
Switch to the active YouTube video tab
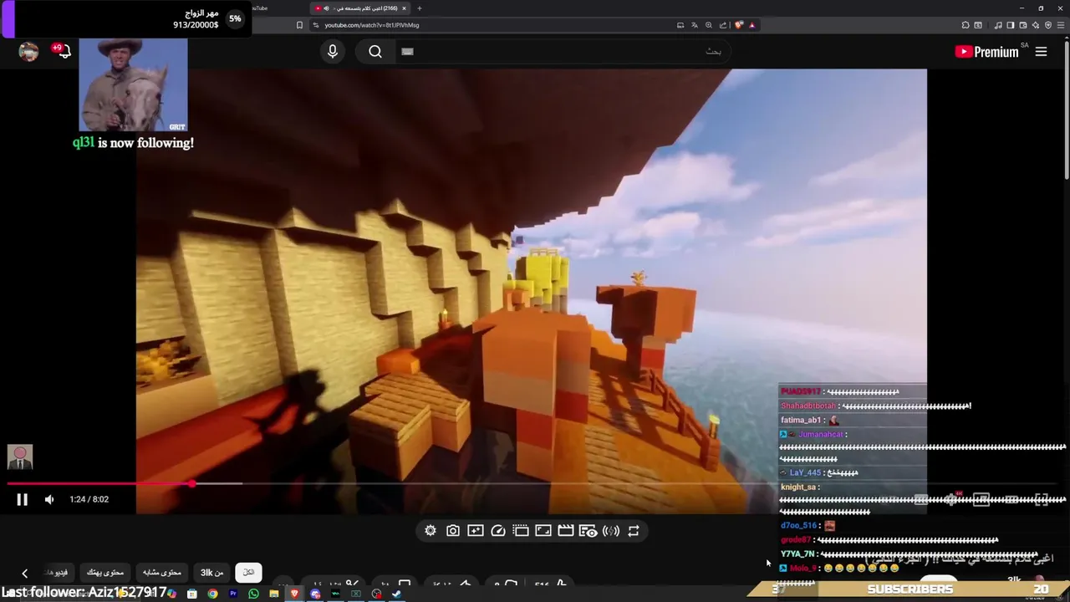[x=359, y=8]
